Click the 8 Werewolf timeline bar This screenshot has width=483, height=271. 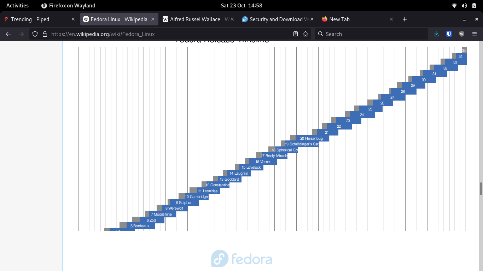(175, 208)
